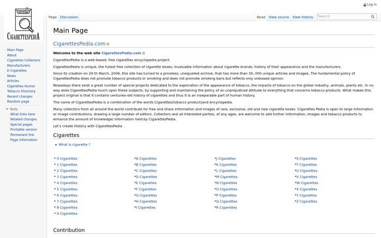
Task: Switch to the Page tab
Action: tap(52, 17)
